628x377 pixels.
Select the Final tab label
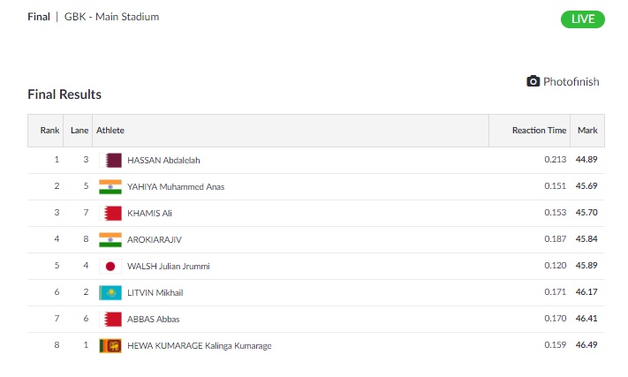39,17
